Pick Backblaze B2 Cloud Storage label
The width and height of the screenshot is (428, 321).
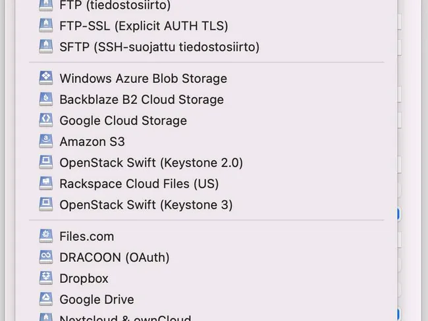[142, 99]
